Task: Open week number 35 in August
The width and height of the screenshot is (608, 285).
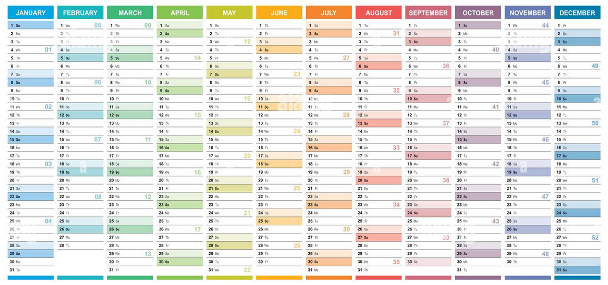Action: click(396, 262)
